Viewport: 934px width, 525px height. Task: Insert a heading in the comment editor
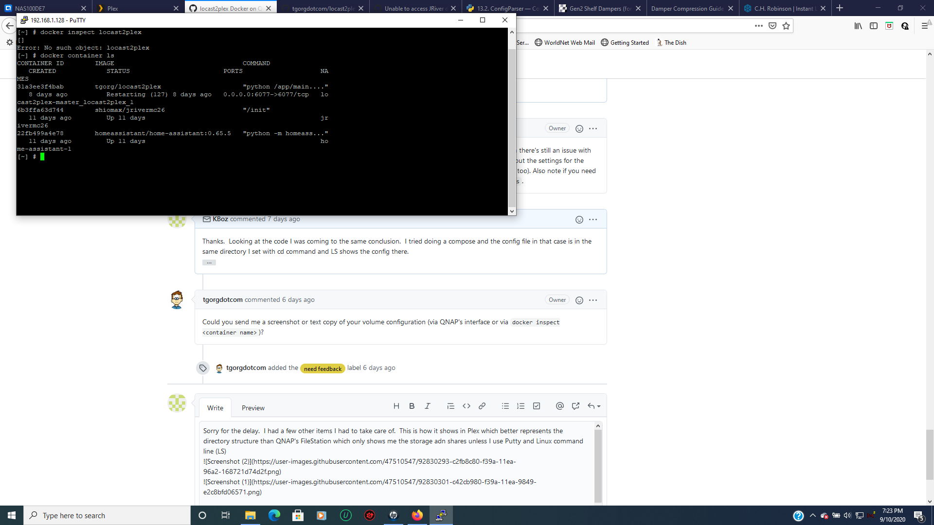[396, 406]
